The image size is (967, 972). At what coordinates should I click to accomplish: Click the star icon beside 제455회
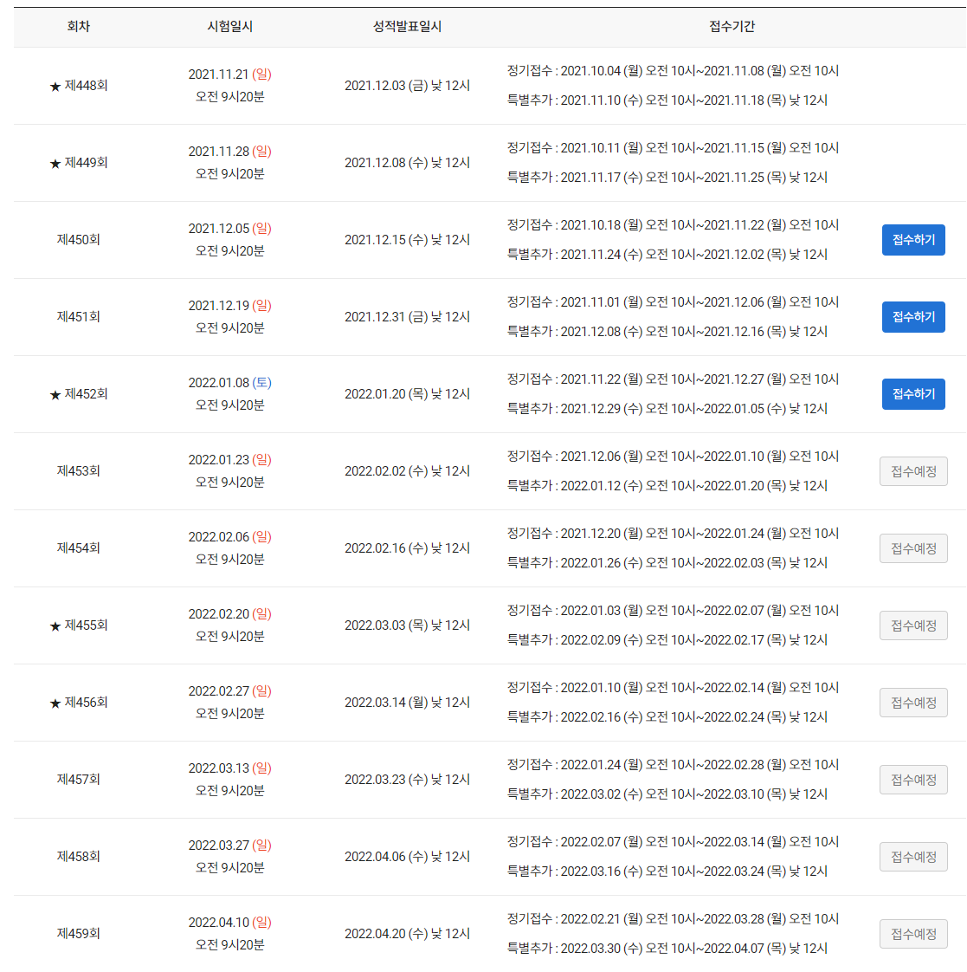(x=55, y=626)
